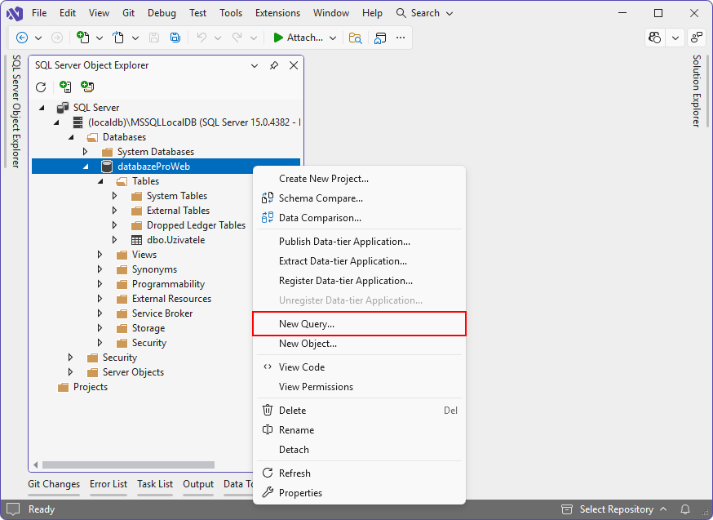713x520 pixels.
Task: Switch to the Error List tab
Action: click(108, 483)
